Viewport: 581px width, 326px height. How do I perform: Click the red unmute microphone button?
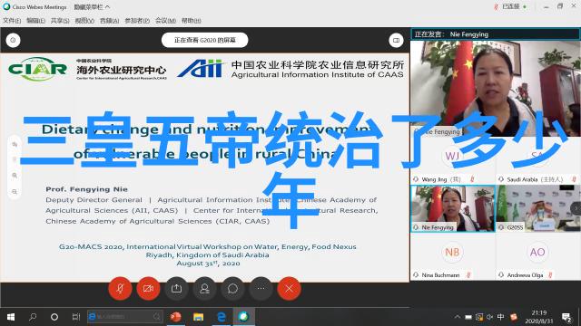120,289
